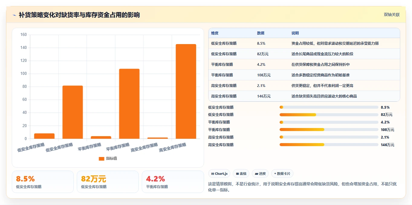Screen dimensions: 412x205
Task: Click the chart bar reaching about 82
Action: 73,112
